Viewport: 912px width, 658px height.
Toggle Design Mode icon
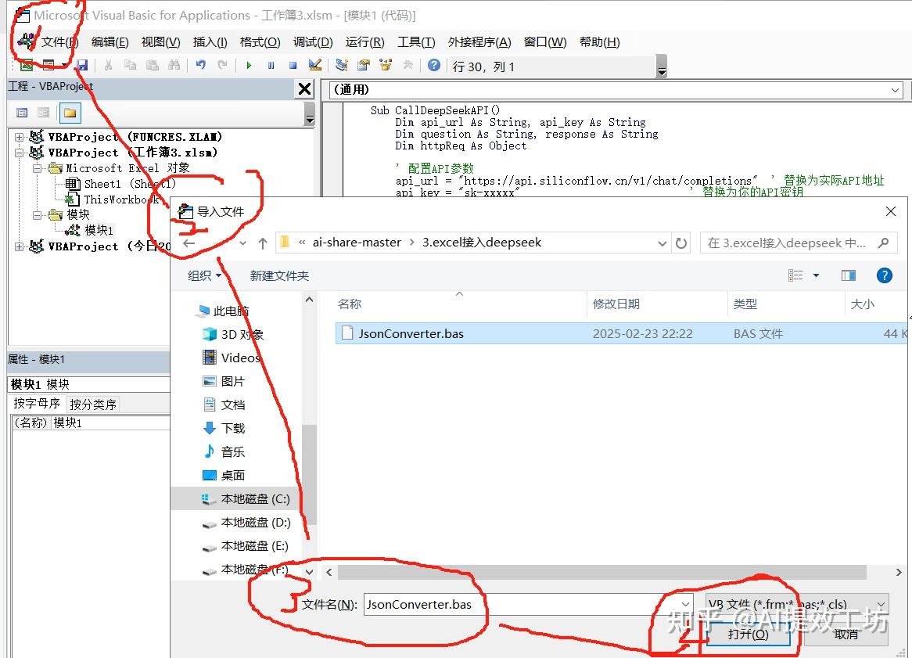tap(315, 65)
